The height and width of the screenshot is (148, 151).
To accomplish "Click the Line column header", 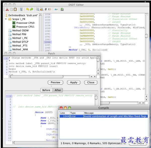I will point(65,113).
